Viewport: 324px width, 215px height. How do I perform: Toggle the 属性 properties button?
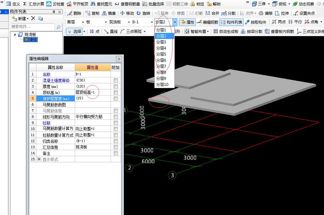(188, 22)
